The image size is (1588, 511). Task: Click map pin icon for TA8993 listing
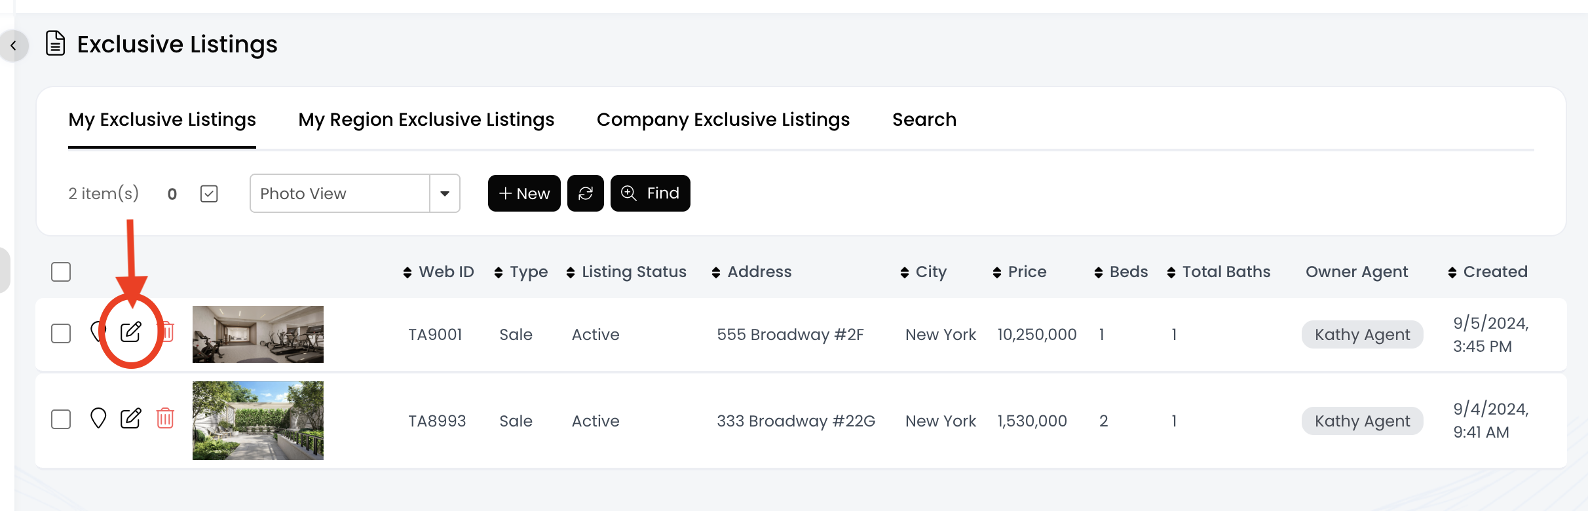[98, 418]
